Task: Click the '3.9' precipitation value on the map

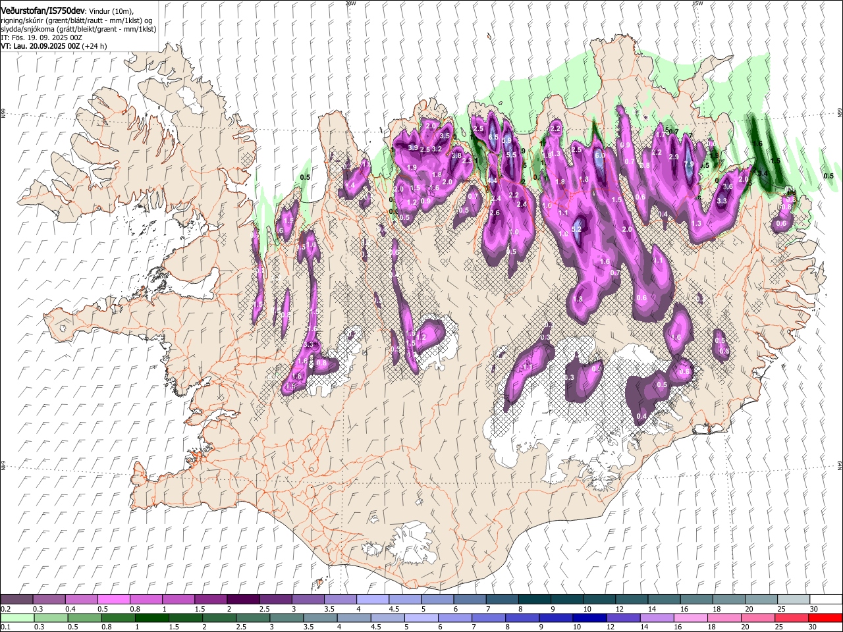Action: click(x=413, y=148)
